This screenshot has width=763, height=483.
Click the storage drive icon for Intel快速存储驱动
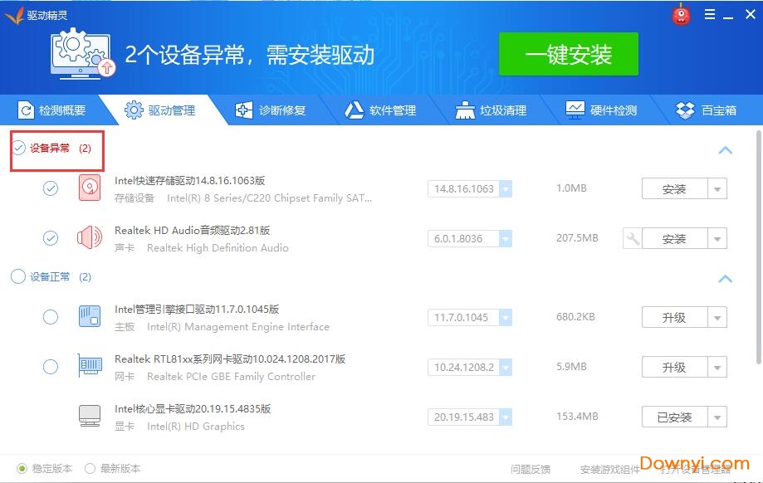(89, 188)
